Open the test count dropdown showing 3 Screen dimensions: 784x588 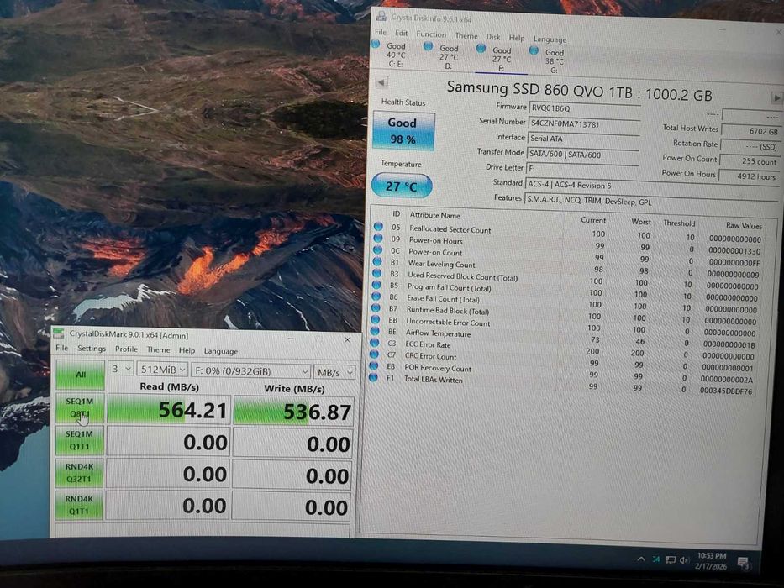(120, 369)
